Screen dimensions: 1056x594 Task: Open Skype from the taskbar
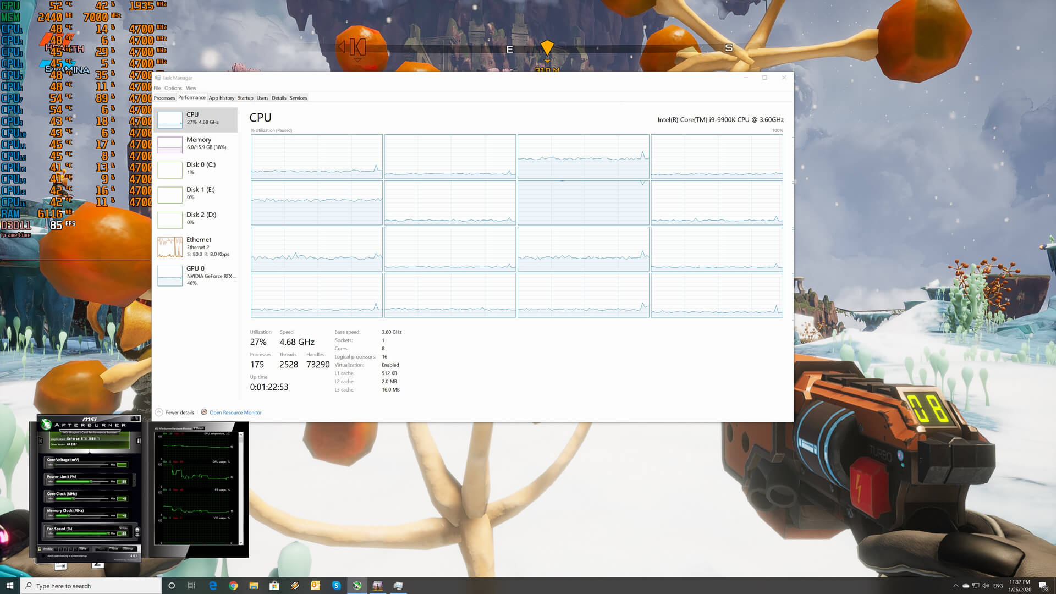click(x=336, y=586)
